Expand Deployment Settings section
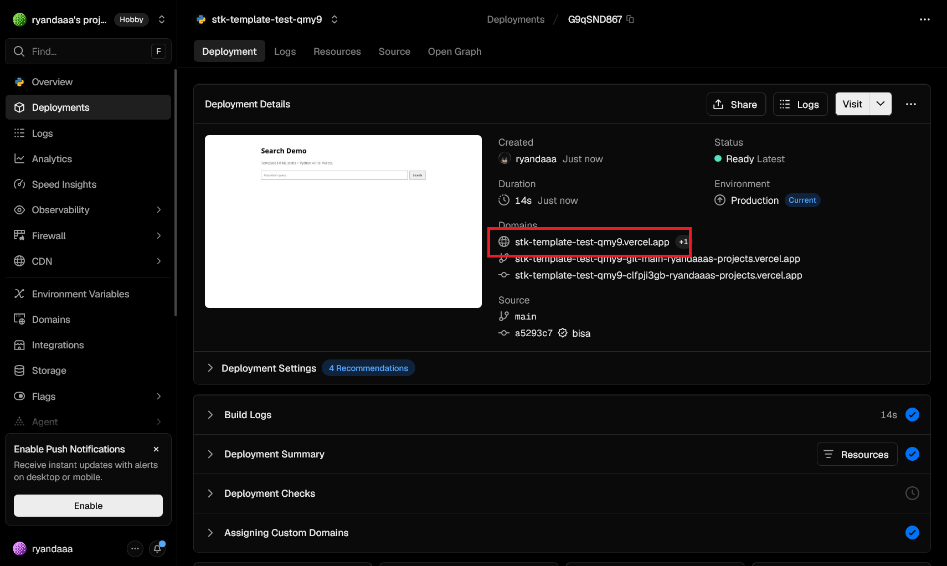 click(x=210, y=368)
